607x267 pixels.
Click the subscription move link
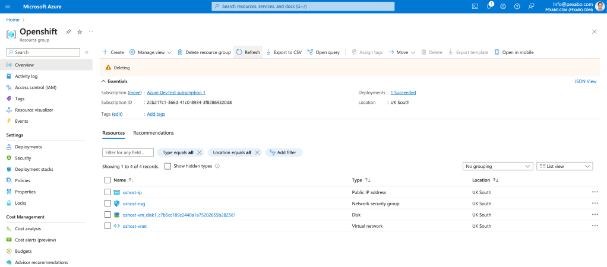134,93
